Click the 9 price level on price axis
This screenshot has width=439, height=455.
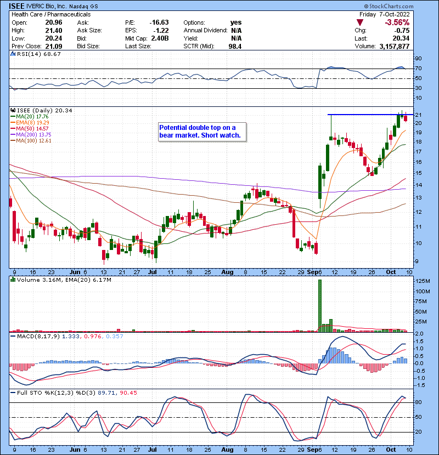pyautogui.click(x=417, y=261)
